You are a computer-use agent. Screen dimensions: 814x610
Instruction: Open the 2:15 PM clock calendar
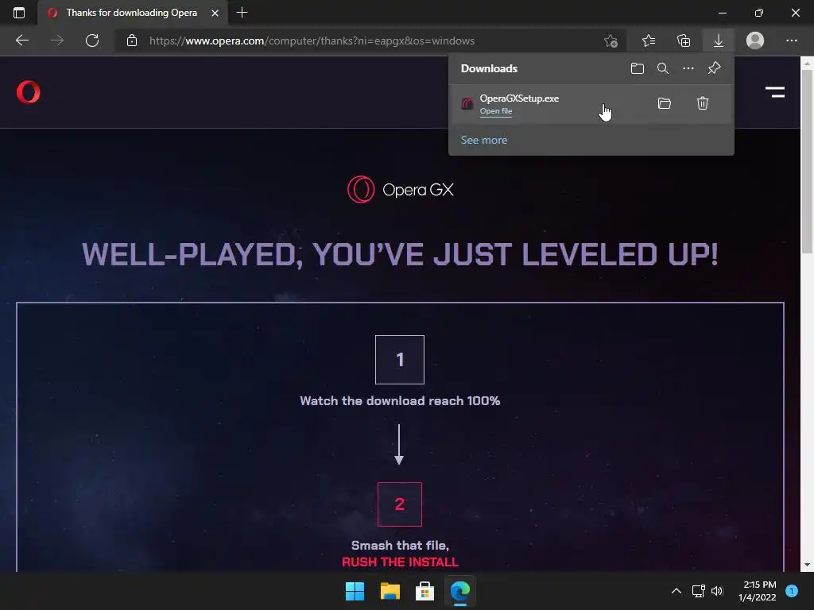pyautogui.click(x=758, y=591)
